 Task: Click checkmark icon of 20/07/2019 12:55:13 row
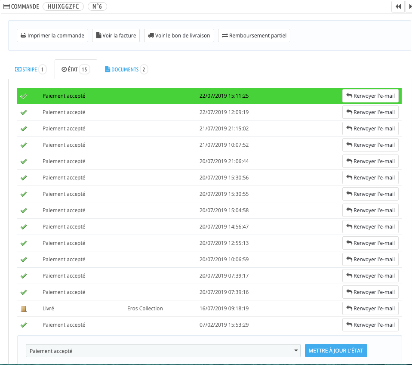tap(24, 243)
